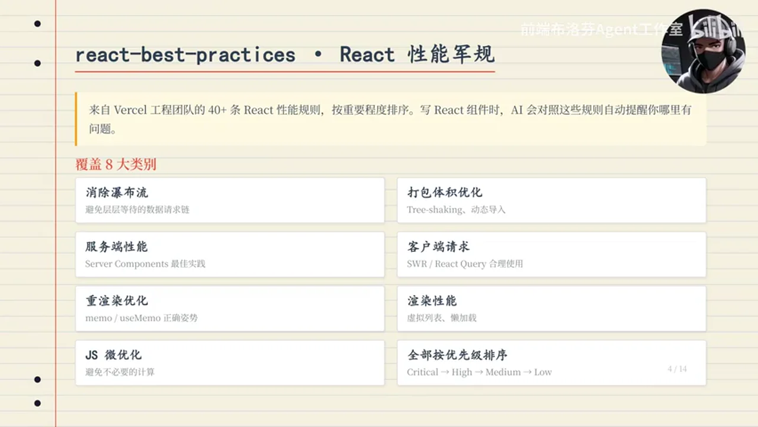Click the 覆盖 8 大类别 red subheading
The width and height of the screenshot is (758, 427).
(115, 164)
